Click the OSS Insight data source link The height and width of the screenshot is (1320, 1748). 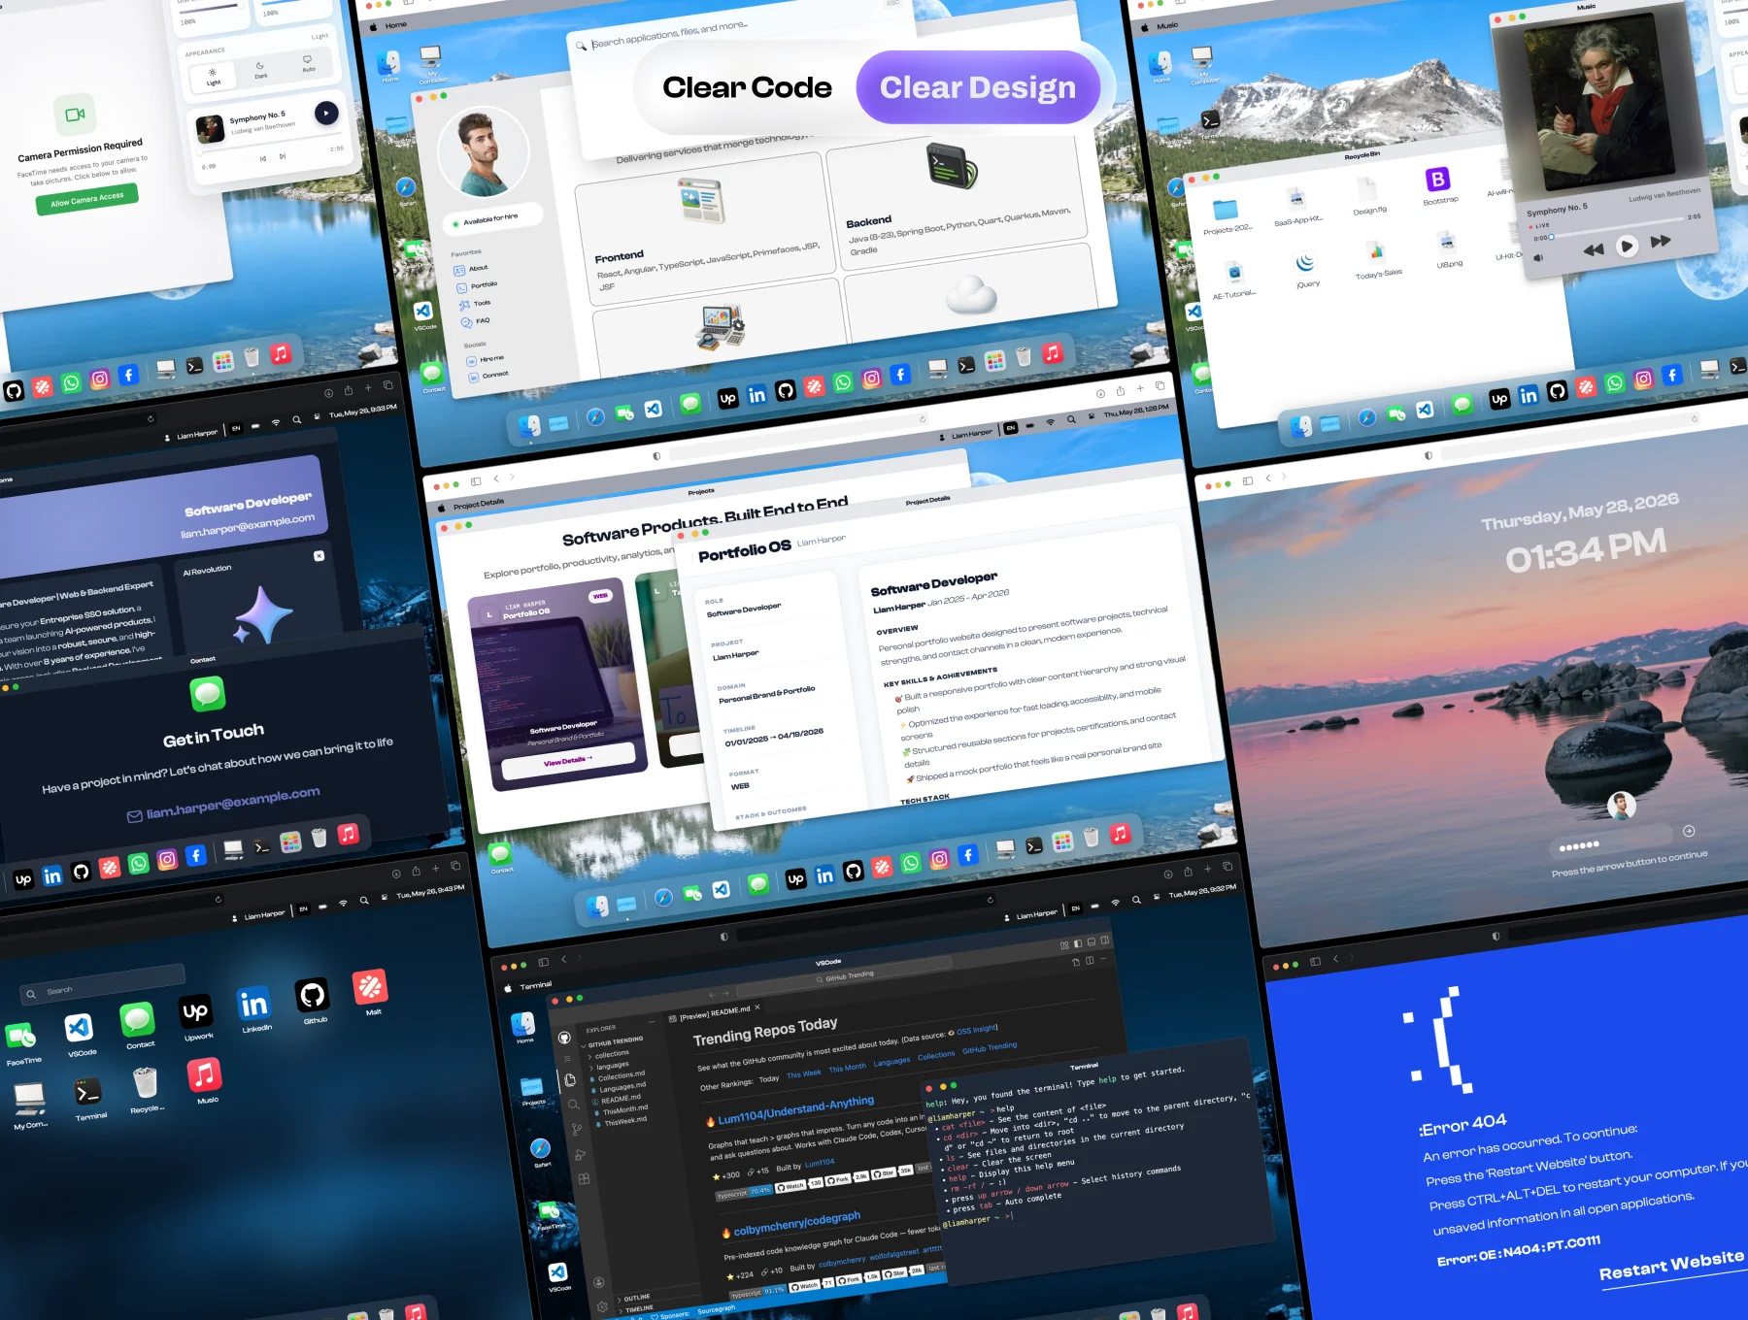tap(976, 1030)
